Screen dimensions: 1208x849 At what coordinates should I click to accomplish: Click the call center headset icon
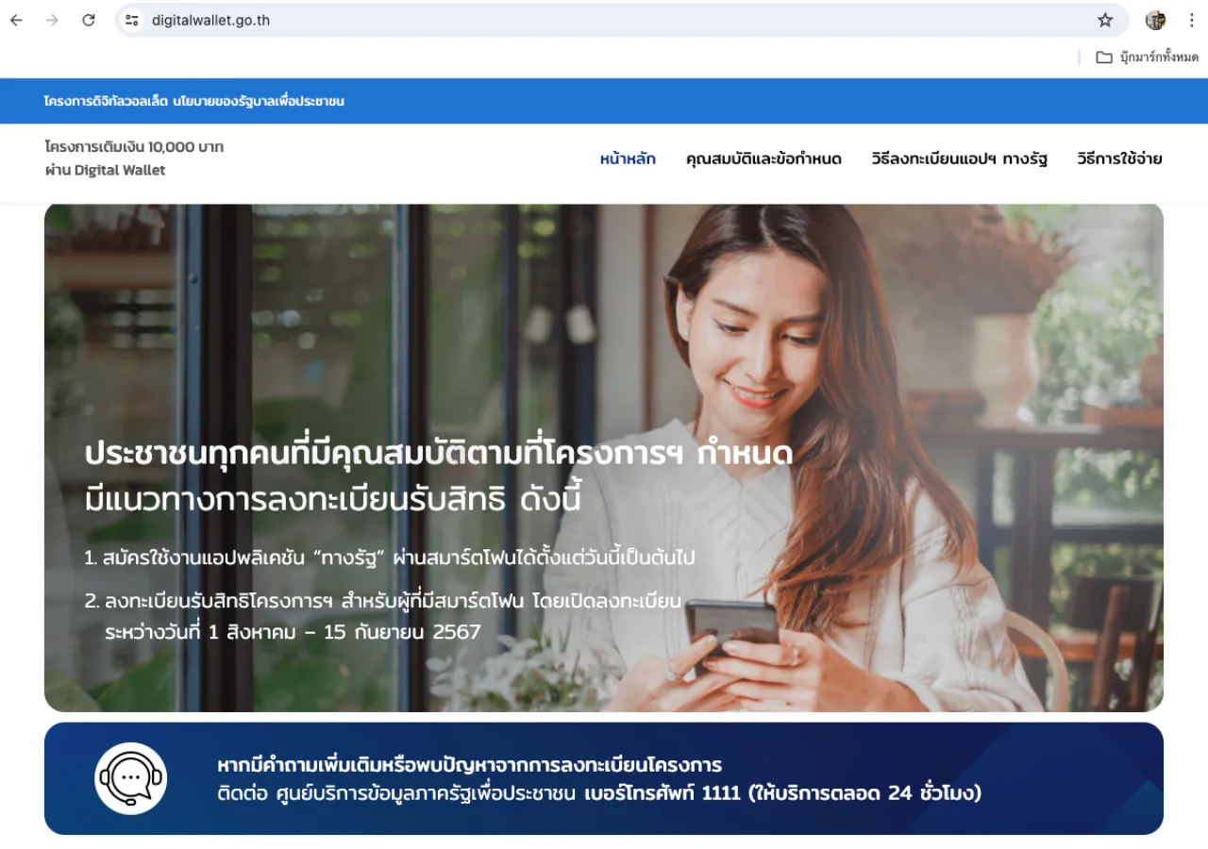[x=131, y=778]
